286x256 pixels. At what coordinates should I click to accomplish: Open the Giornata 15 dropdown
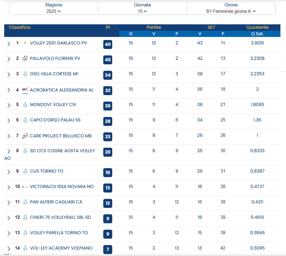click(x=142, y=11)
